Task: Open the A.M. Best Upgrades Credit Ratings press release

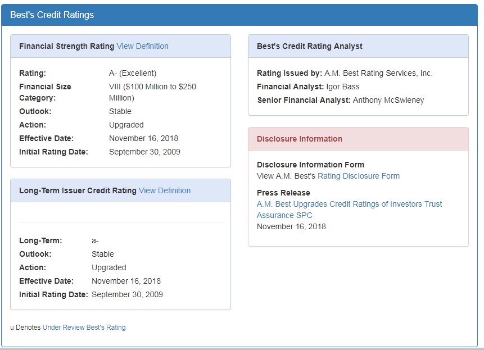Action: tap(349, 210)
